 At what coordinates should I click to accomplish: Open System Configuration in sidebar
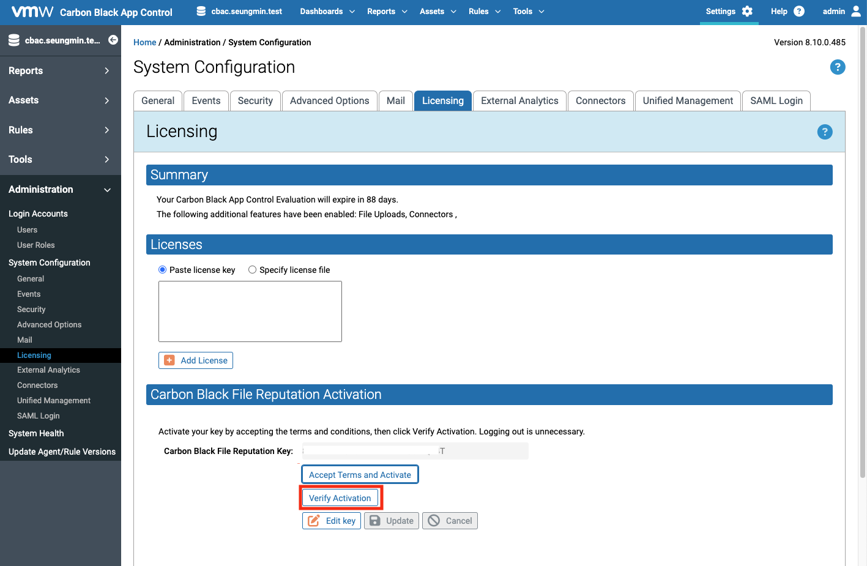tap(50, 263)
